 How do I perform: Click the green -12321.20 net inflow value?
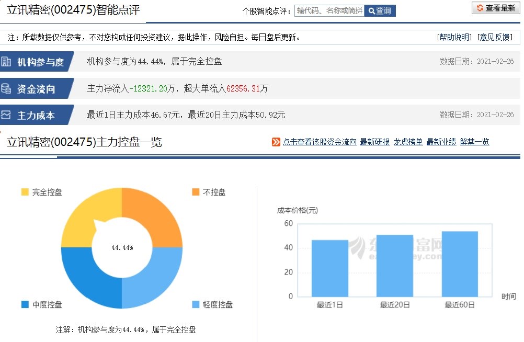[148, 88]
